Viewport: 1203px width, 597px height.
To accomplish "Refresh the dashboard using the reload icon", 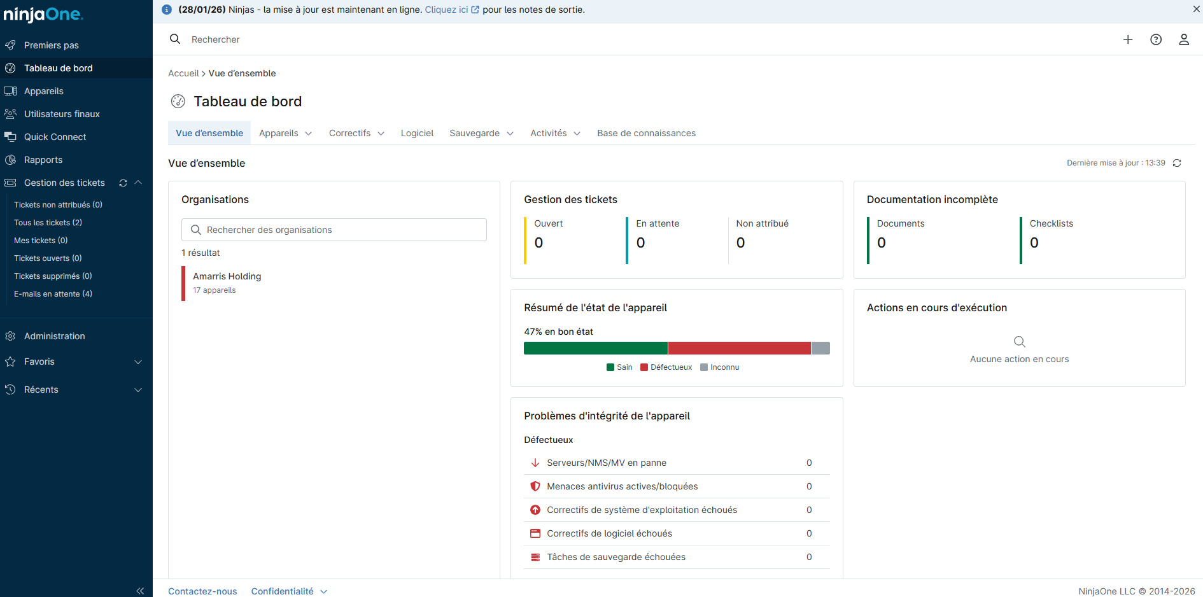I will [1177, 163].
